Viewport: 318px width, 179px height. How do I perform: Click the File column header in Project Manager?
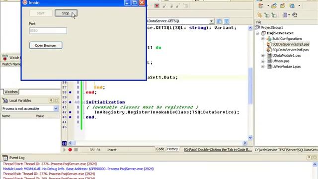tap(286, 22)
